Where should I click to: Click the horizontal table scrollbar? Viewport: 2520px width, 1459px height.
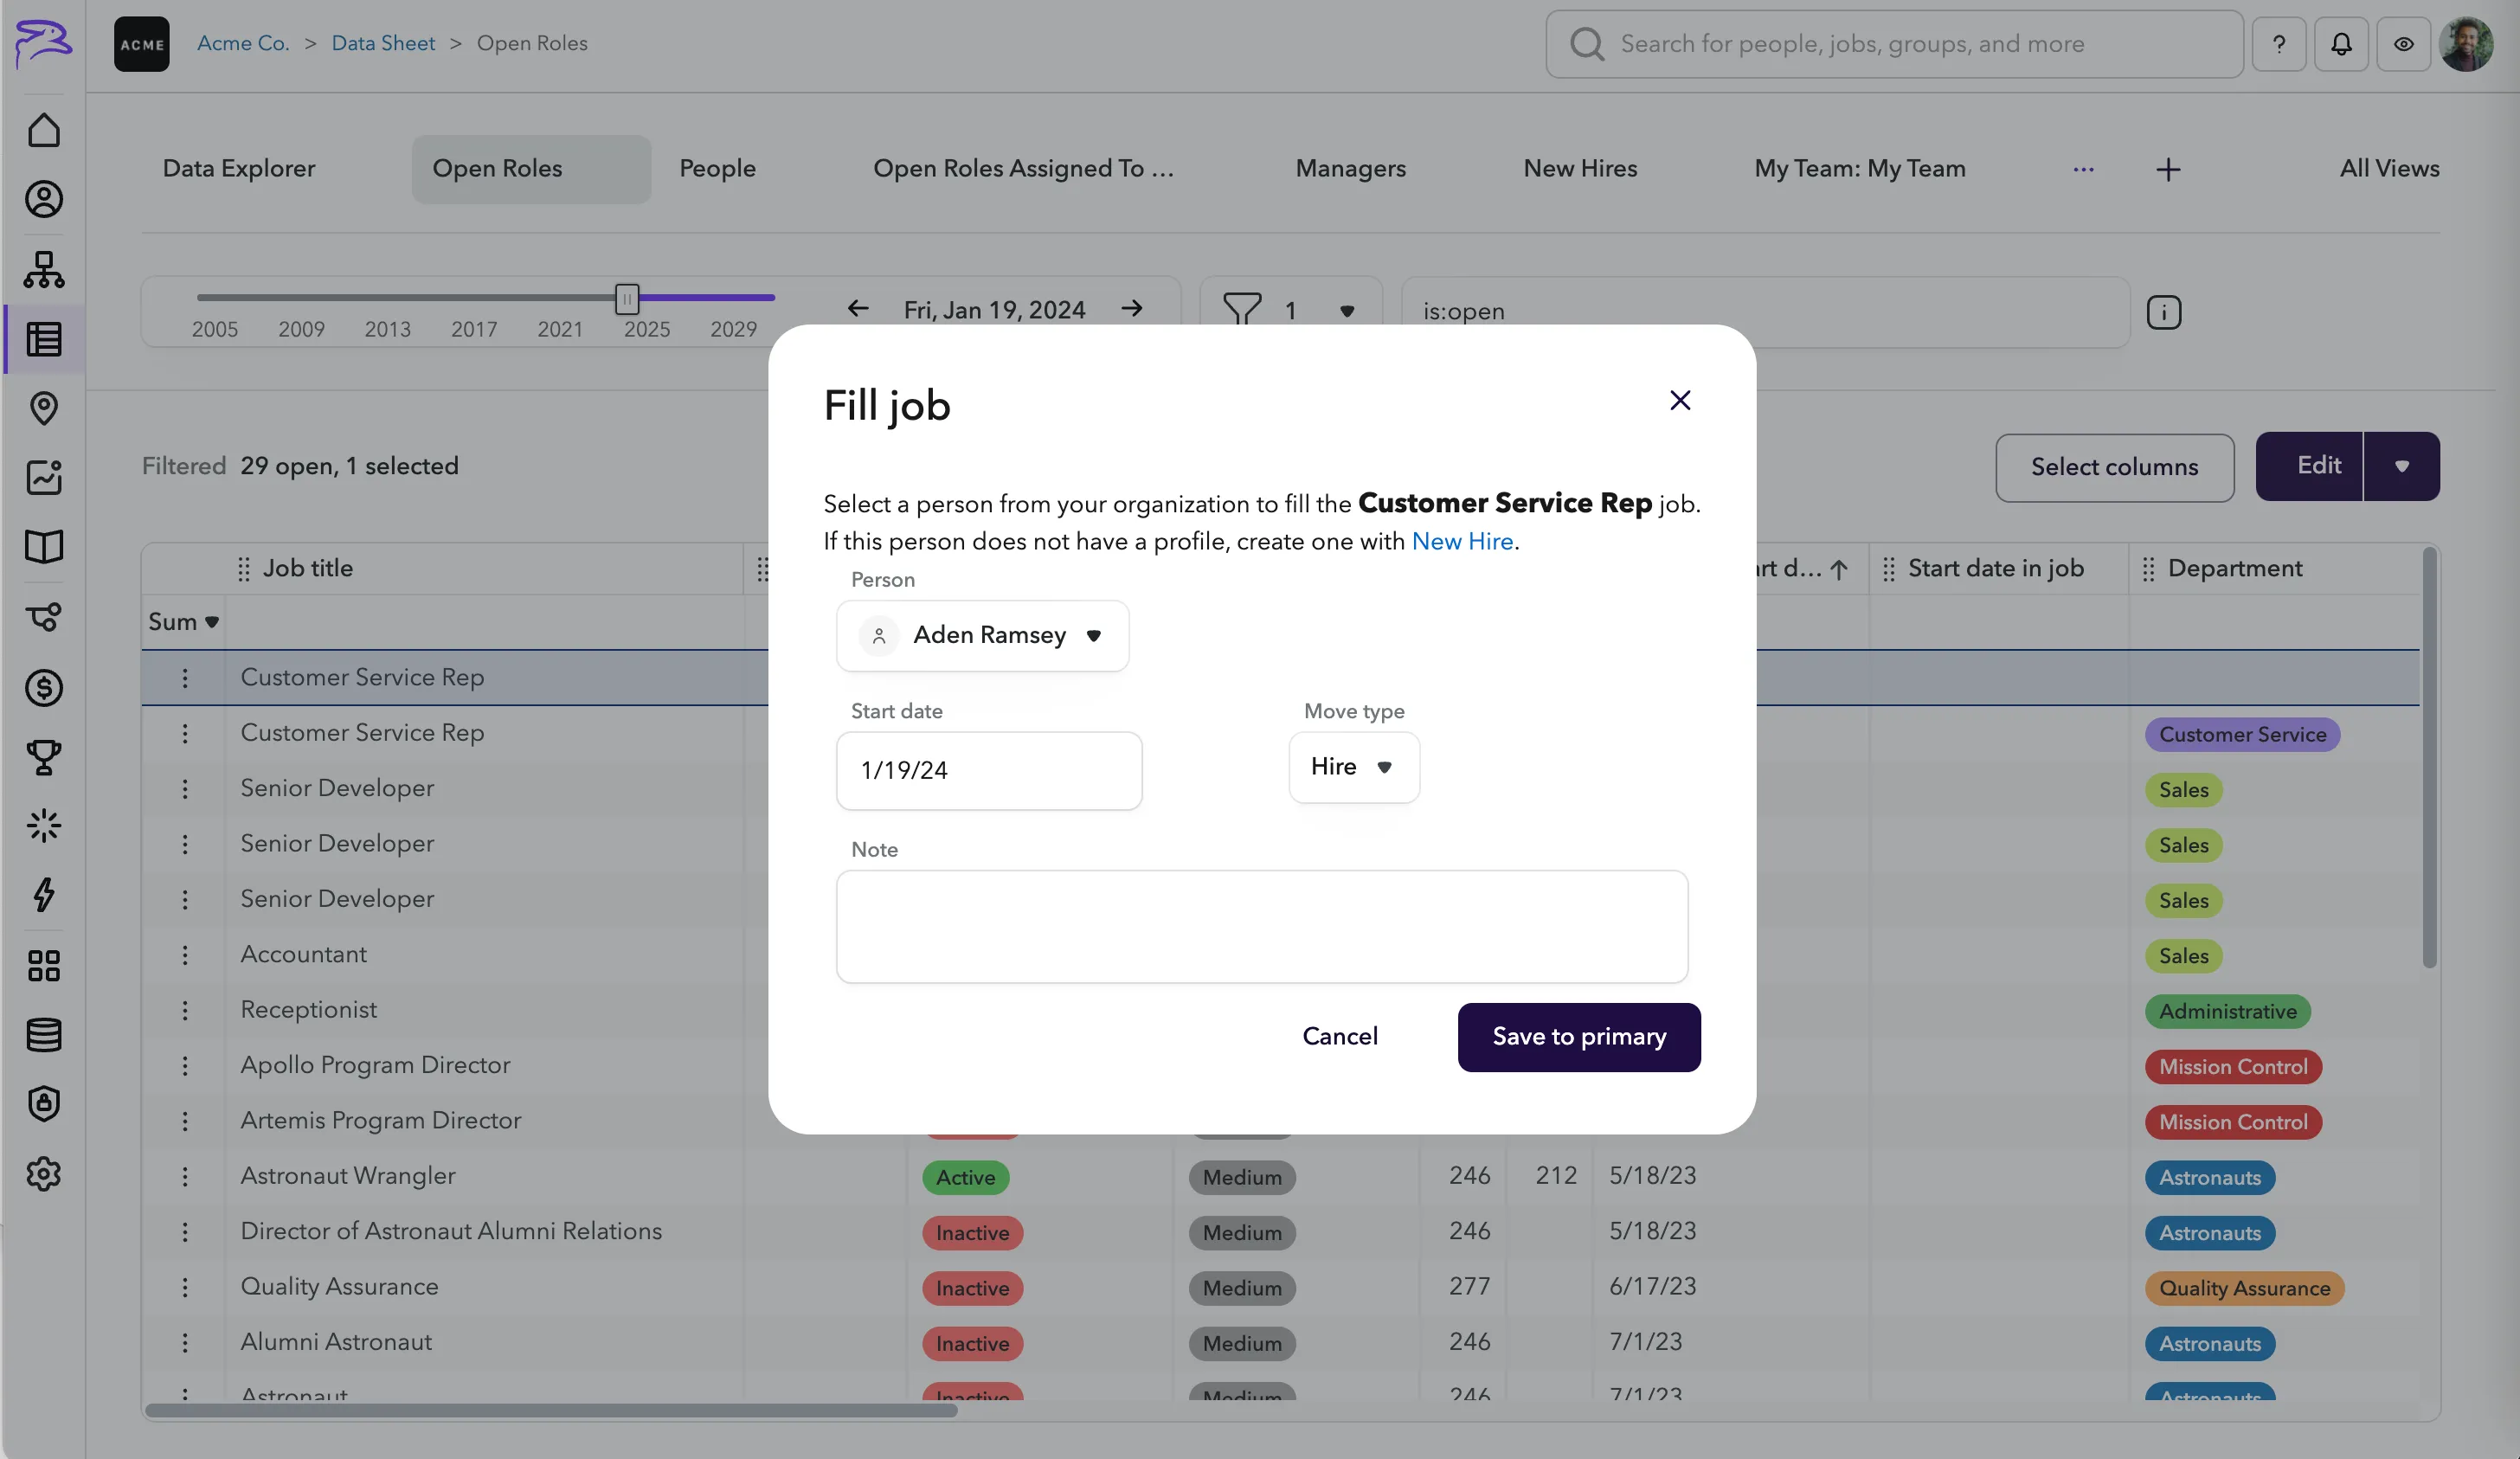click(x=551, y=1410)
